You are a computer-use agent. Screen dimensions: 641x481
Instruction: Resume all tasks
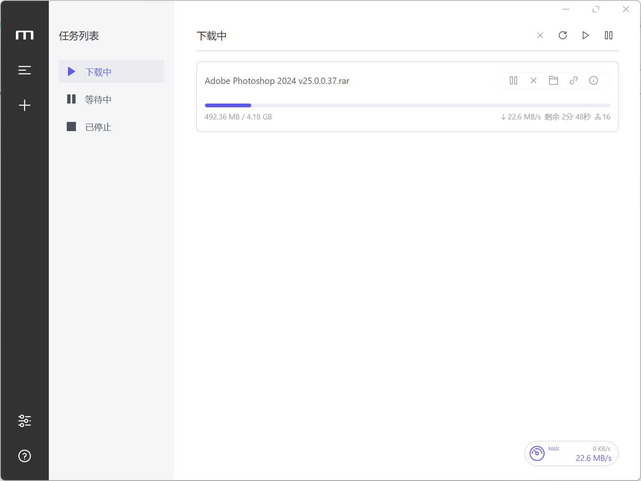pyautogui.click(x=585, y=35)
